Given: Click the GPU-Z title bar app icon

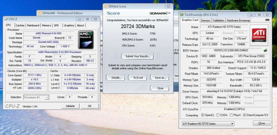Looking at the screenshot, I should point(182,15).
